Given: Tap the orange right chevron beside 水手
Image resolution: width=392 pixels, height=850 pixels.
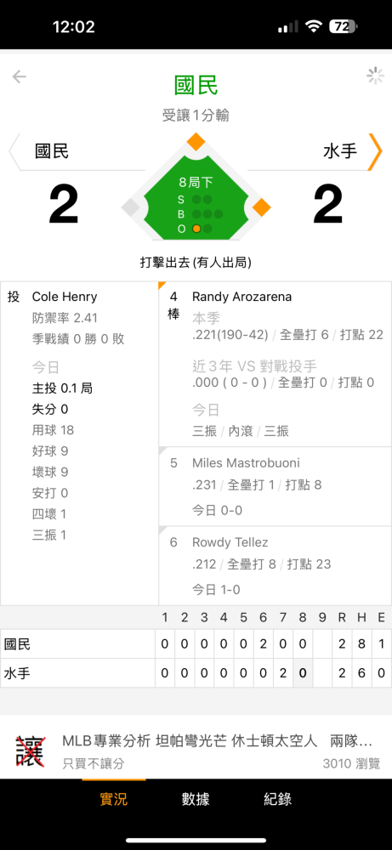Looking at the screenshot, I should tap(375, 152).
